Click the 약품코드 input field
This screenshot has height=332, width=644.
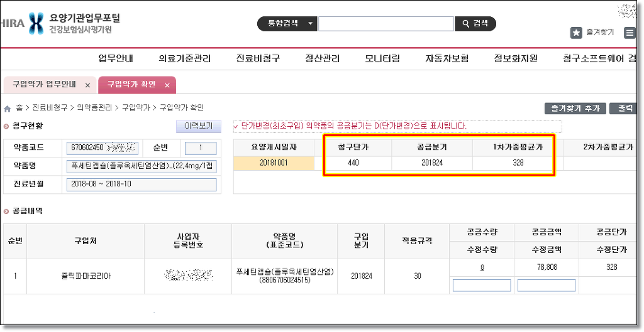pyautogui.click(x=102, y=148)
